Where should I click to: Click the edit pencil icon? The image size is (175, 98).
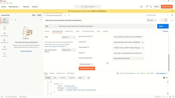click(x=162, y=20)
